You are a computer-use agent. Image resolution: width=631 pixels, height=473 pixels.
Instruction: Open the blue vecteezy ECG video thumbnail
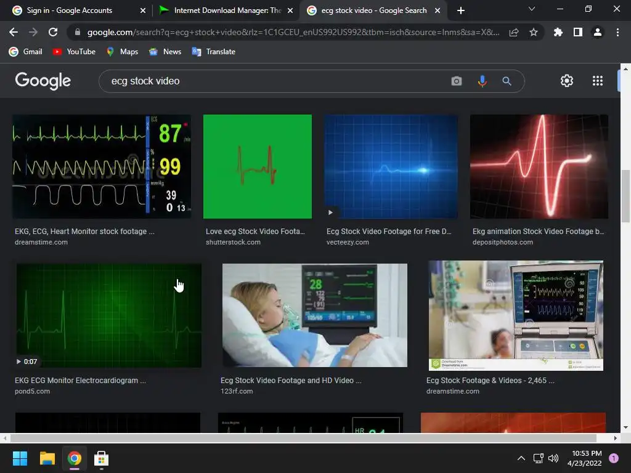click(391, 166)
